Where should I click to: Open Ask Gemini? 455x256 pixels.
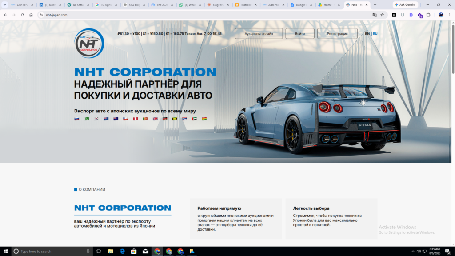click(405, 4)
